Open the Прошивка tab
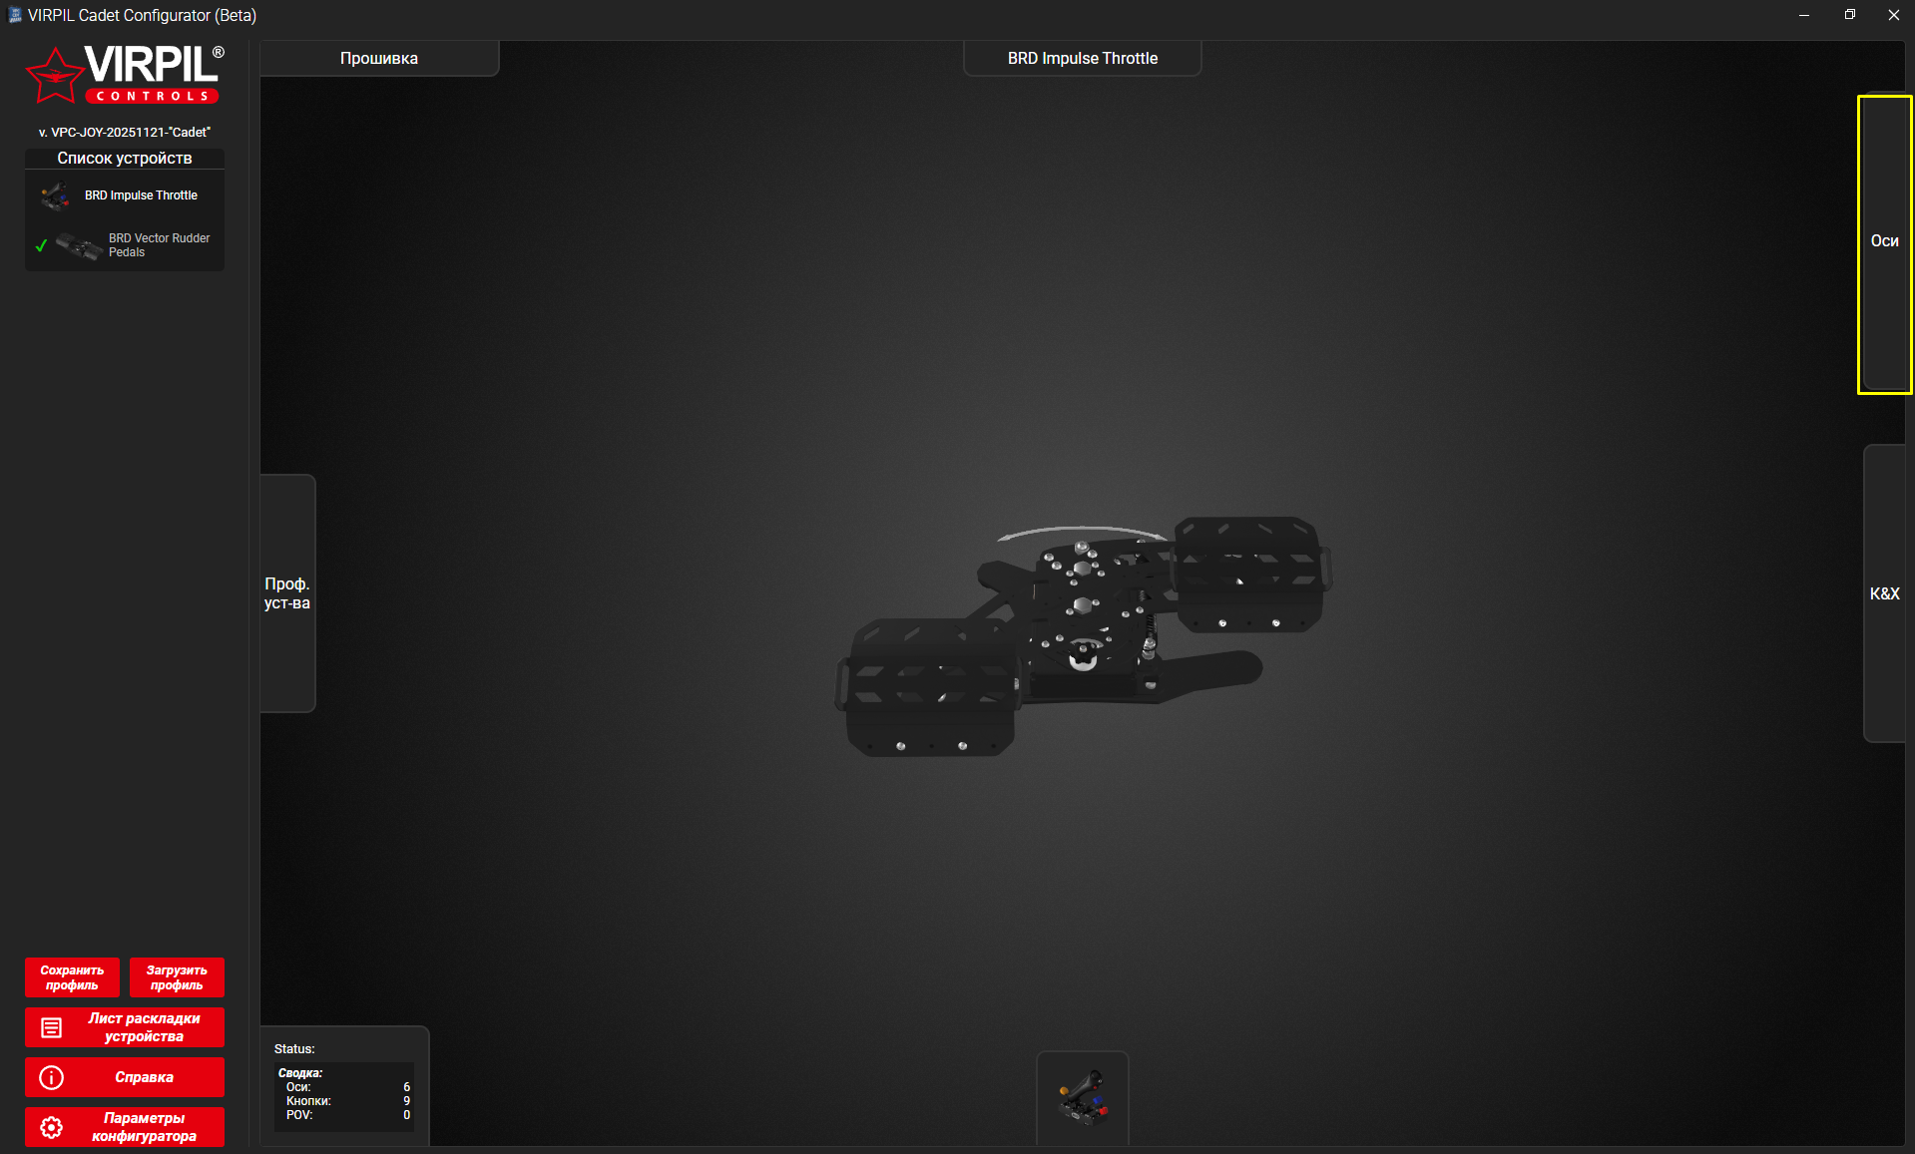 [379, 59]
